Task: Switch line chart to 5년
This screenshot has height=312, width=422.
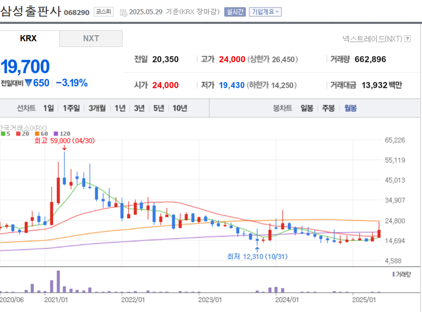Action: pos(159,108)
